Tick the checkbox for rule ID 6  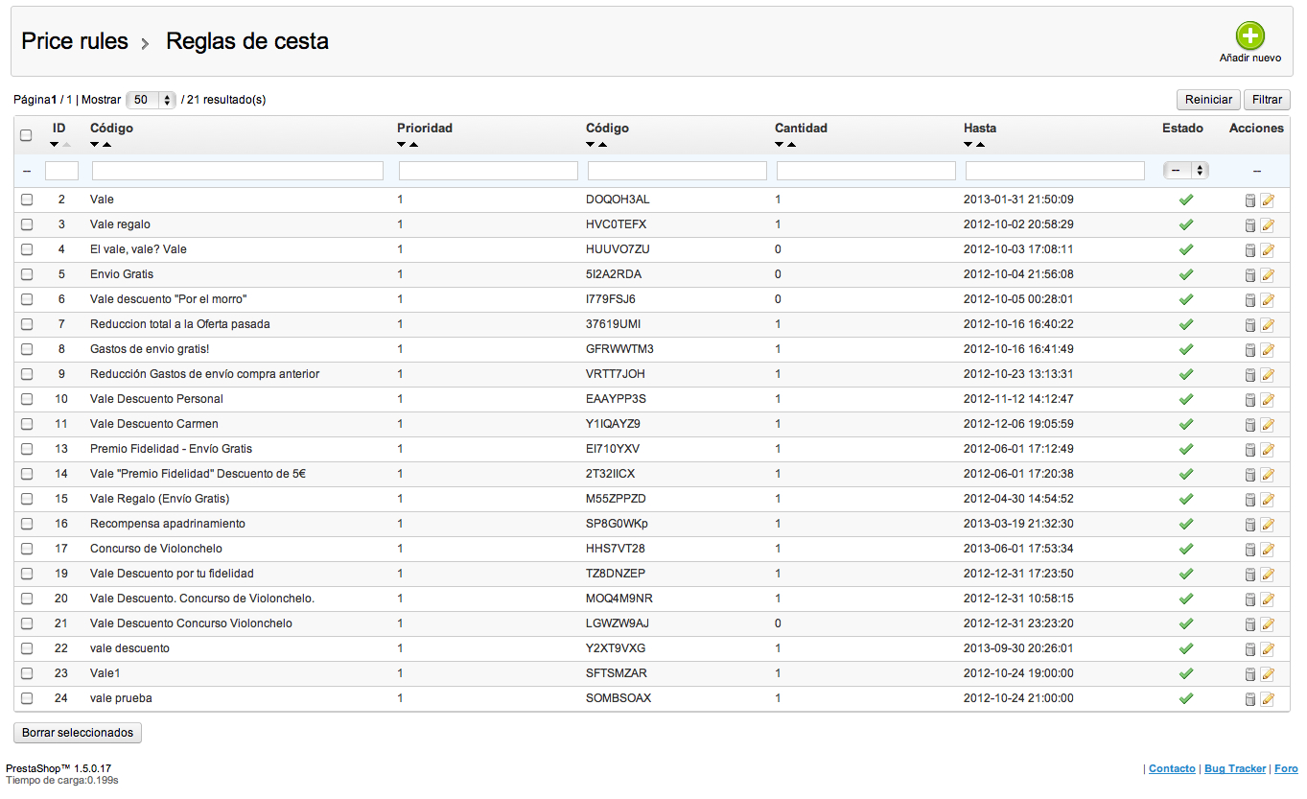pos(27,299)
